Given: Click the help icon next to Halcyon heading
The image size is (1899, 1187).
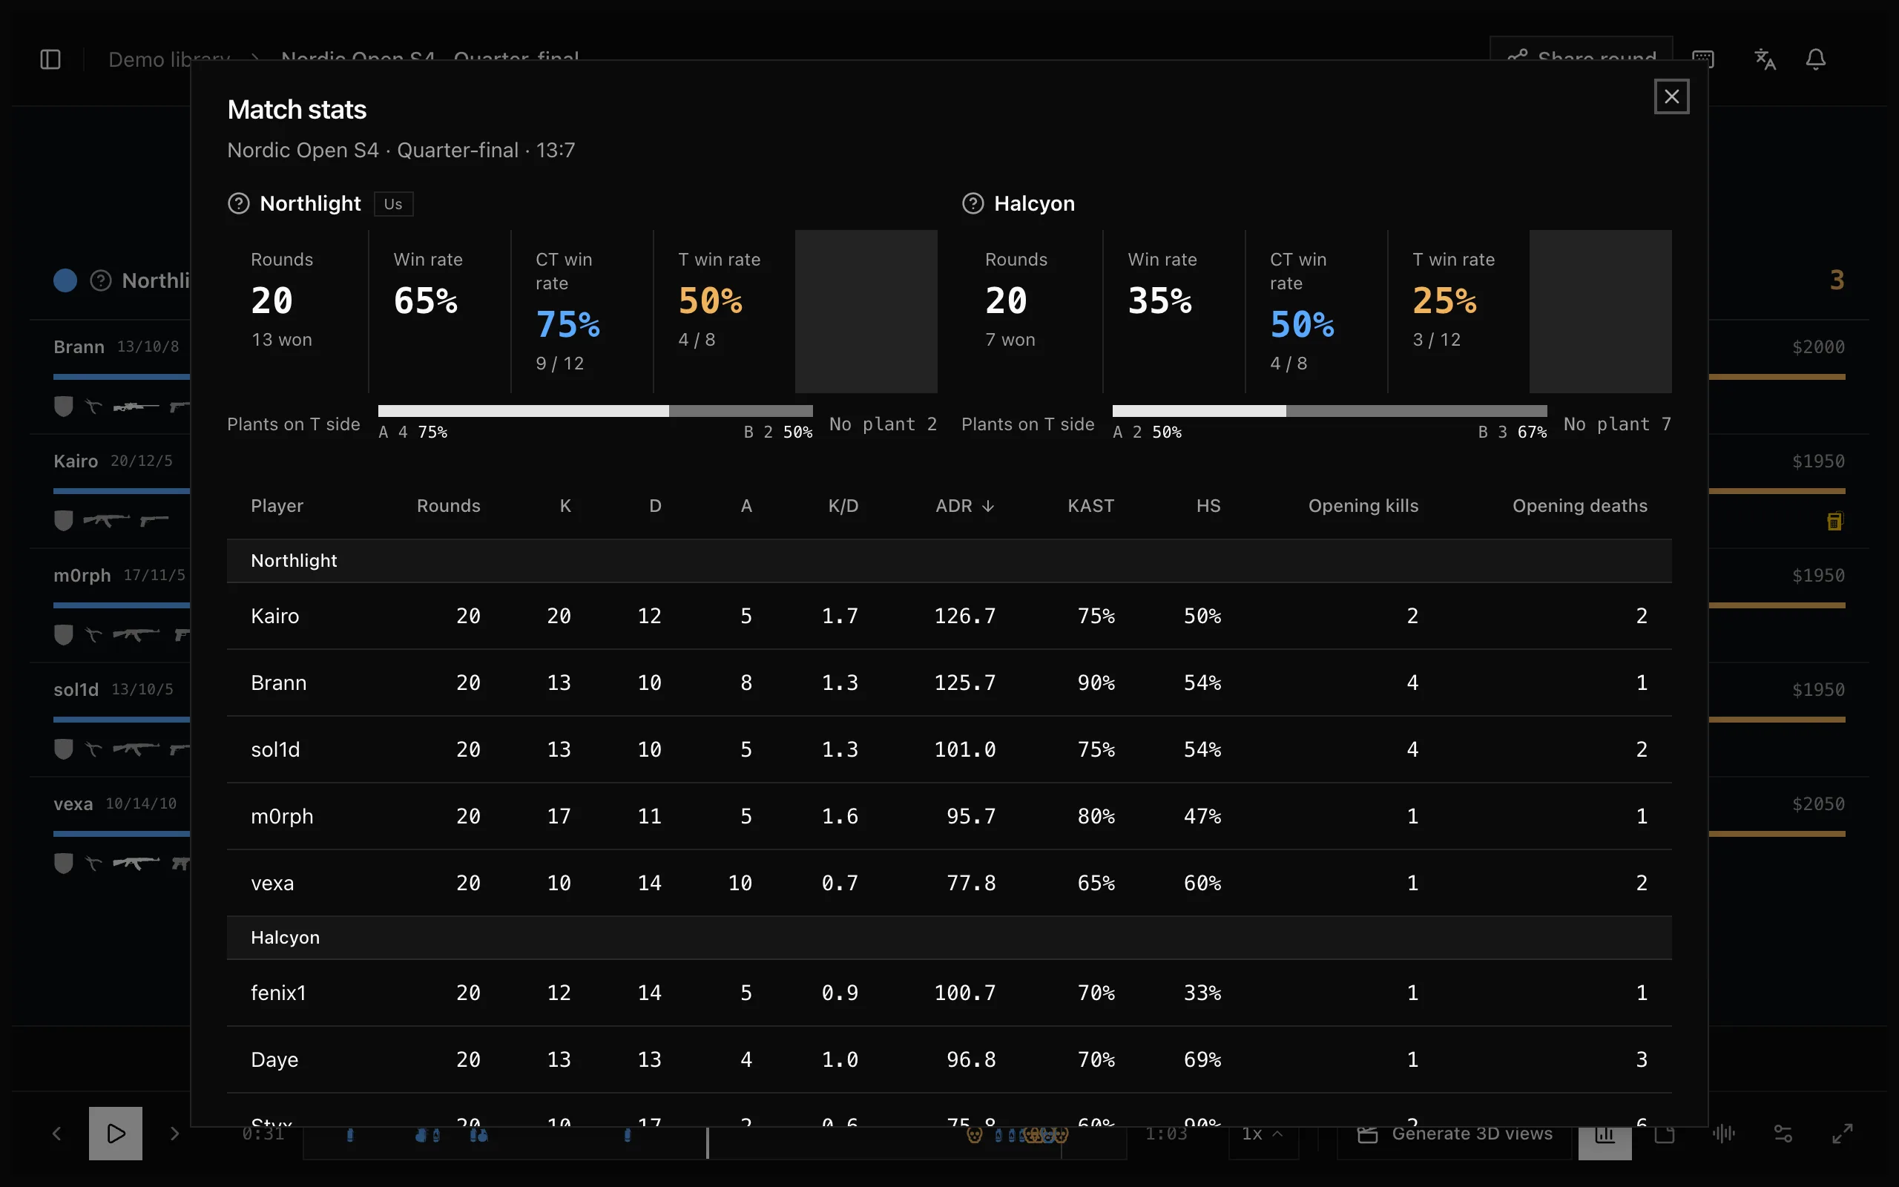Looking at the screenshot, I should (973, 203).
